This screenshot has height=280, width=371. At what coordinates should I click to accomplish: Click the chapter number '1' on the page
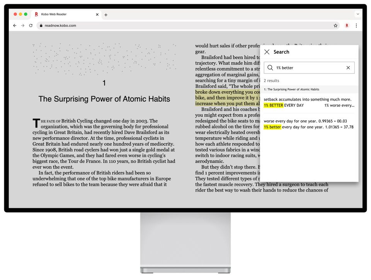click(x=104, y=83)
